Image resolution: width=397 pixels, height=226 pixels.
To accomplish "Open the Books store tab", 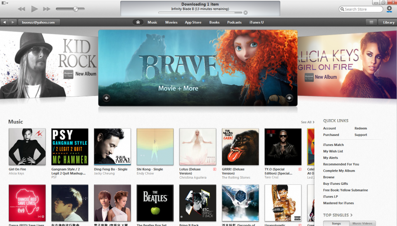I will [214, 22].
